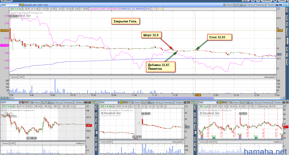Click the 11:46 time marker on time axis
Viewport: 289px width, 155px height.
[198, 95]
